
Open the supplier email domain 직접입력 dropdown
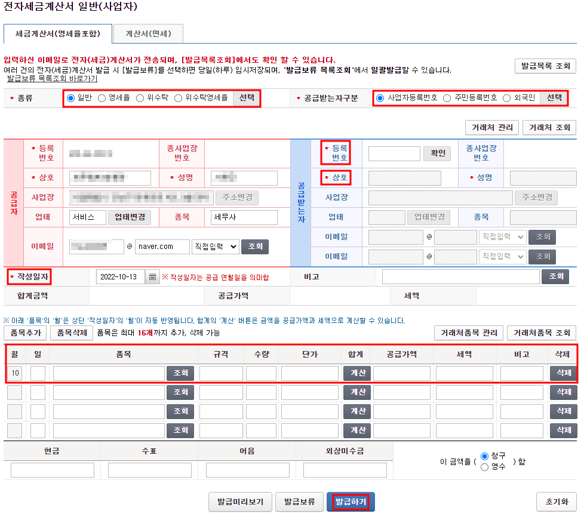[x=215, y=247]
